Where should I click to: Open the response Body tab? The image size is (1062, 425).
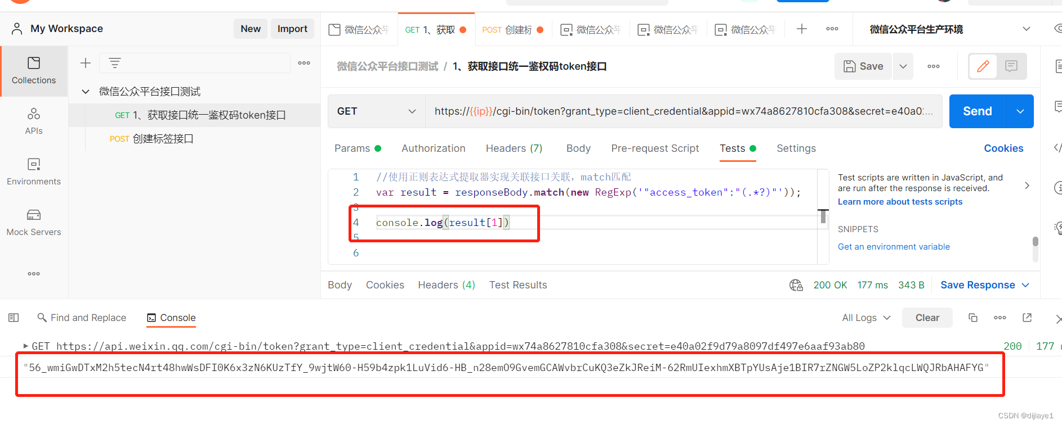coord(340,285)
